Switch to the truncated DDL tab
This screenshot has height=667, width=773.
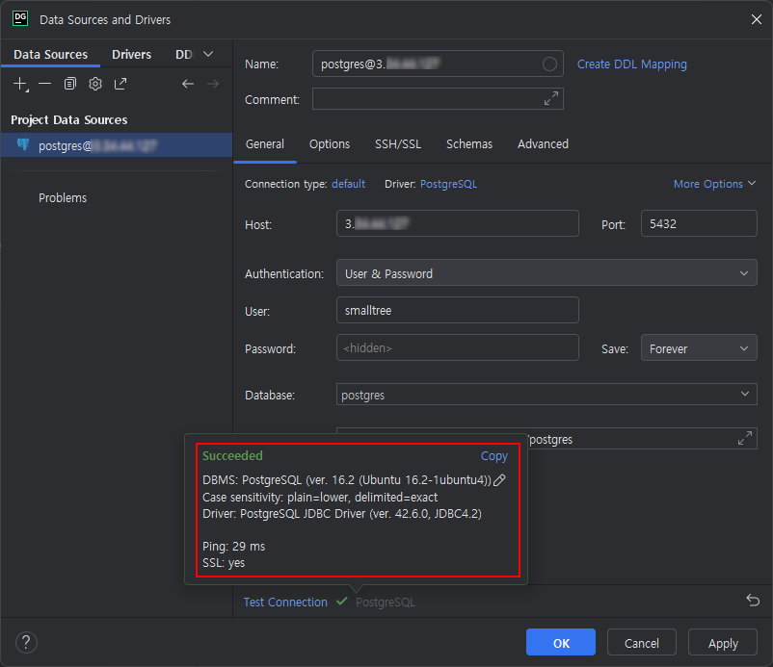coord(184,54)
